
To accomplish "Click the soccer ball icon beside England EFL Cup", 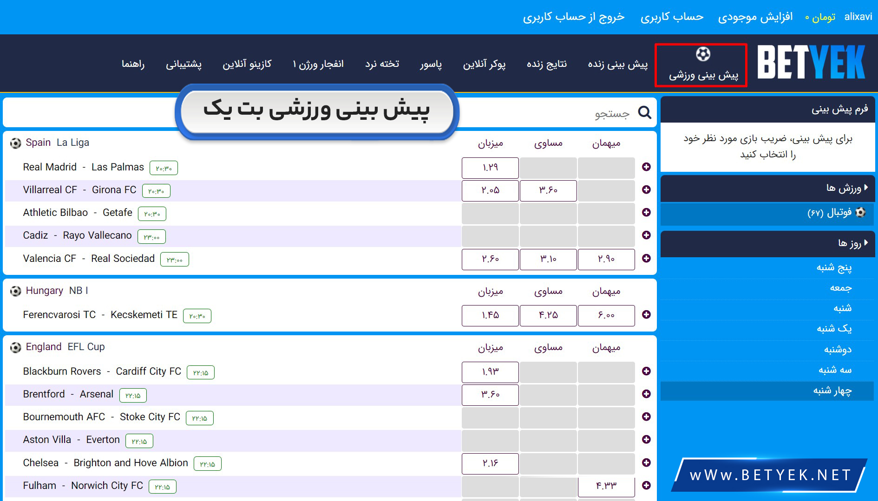I will click(16, 347).
